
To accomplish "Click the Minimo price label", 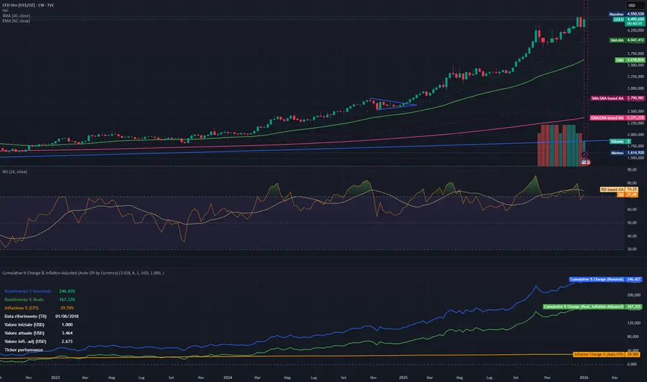I will 627,153.
